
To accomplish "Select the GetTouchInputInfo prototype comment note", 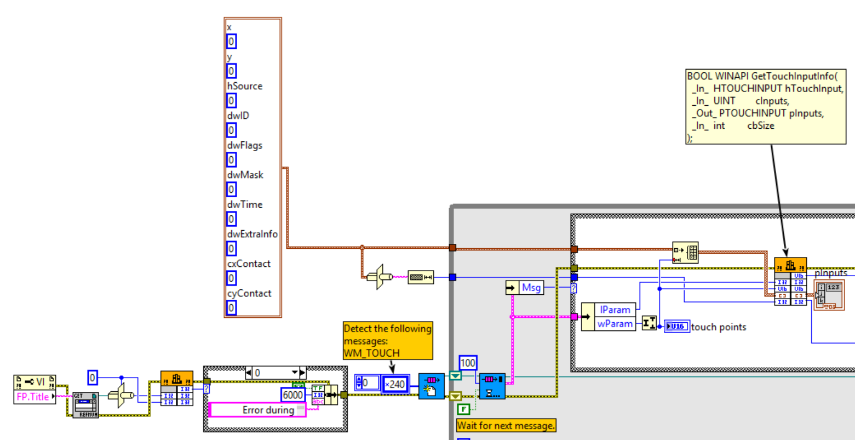I will (766, 107).
